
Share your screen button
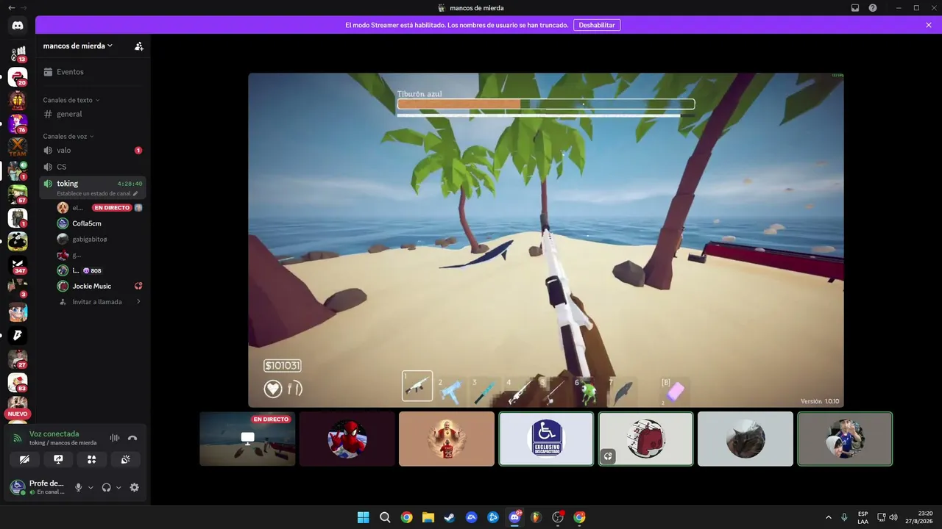[x=58, y=459]
